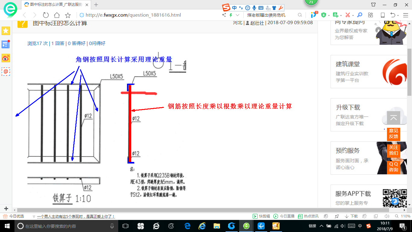The height and width of the screenshot is (232, 412).
Task: Open a new tab with plus button
Action: (96, 5)
